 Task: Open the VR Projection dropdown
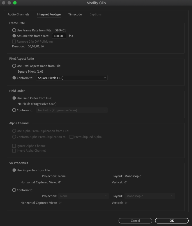click(83, 196)
